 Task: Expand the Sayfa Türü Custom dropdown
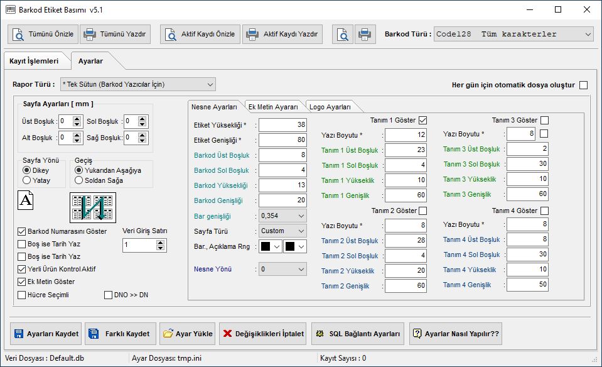click(x=282, y=231)
